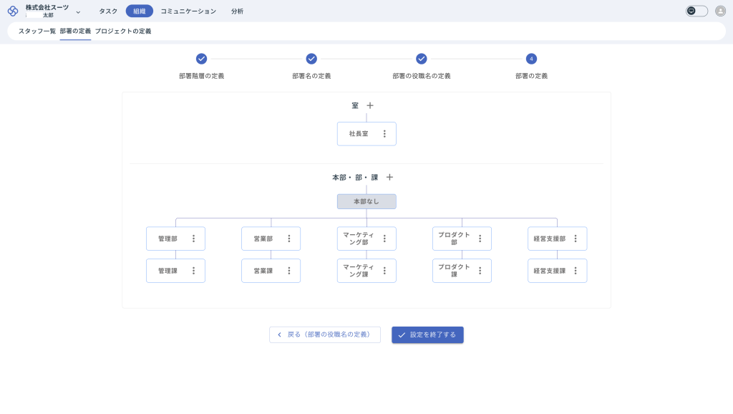This screenshot has height=414, width=733.
Task: Click the app logo icon in header
Action: point(13,11)
